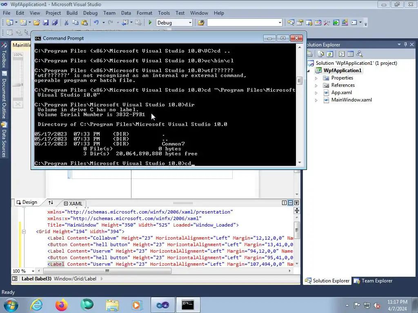Viewport: 418px width, 313px height.
Task: Switch to vertical split view
Action: [284, 203]
